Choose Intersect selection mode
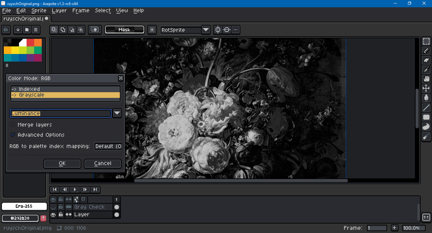Viewport: 432px width, 233px height. coord(81,30)
